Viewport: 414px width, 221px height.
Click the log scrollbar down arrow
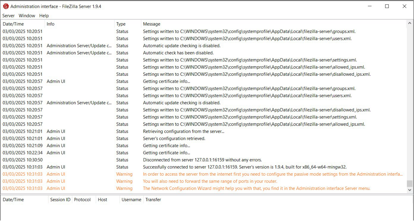pos(410,190)
